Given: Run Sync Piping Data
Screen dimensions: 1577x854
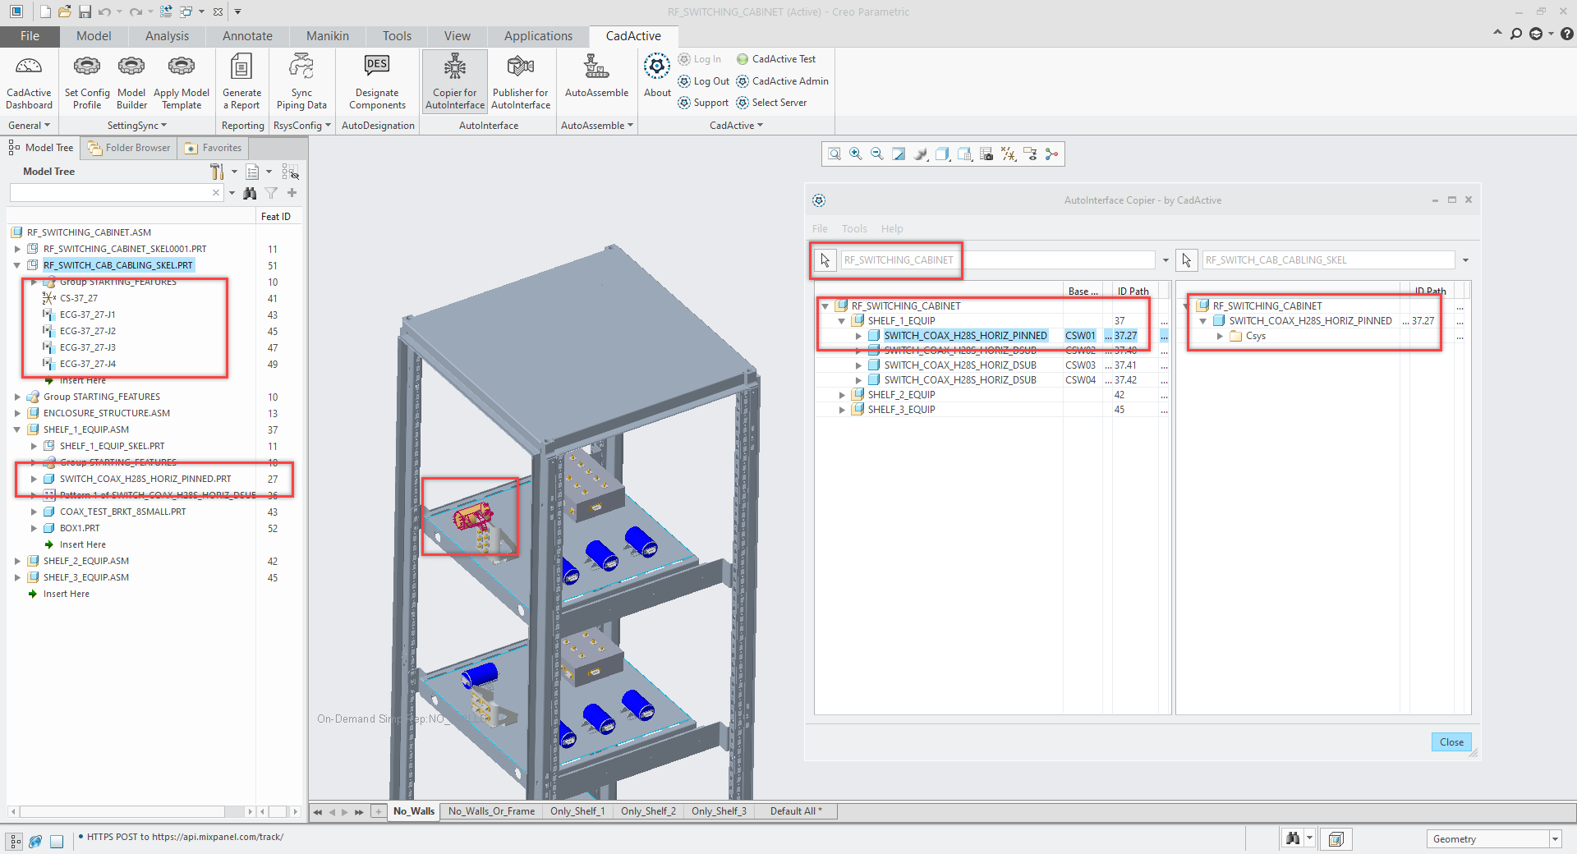Looking at the screenshot, I should click(301, 82).
